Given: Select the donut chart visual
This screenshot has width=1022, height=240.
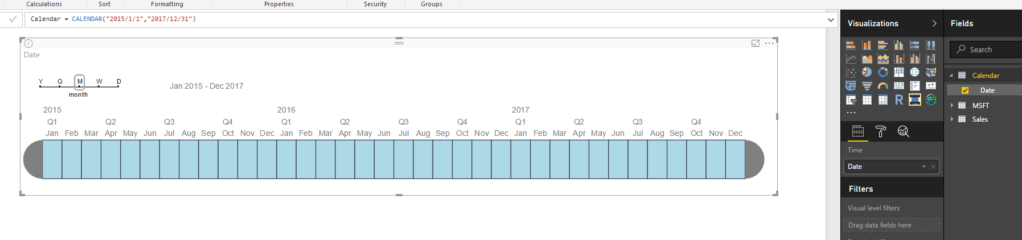Looking at the screenshot, I should pos(883,72).
